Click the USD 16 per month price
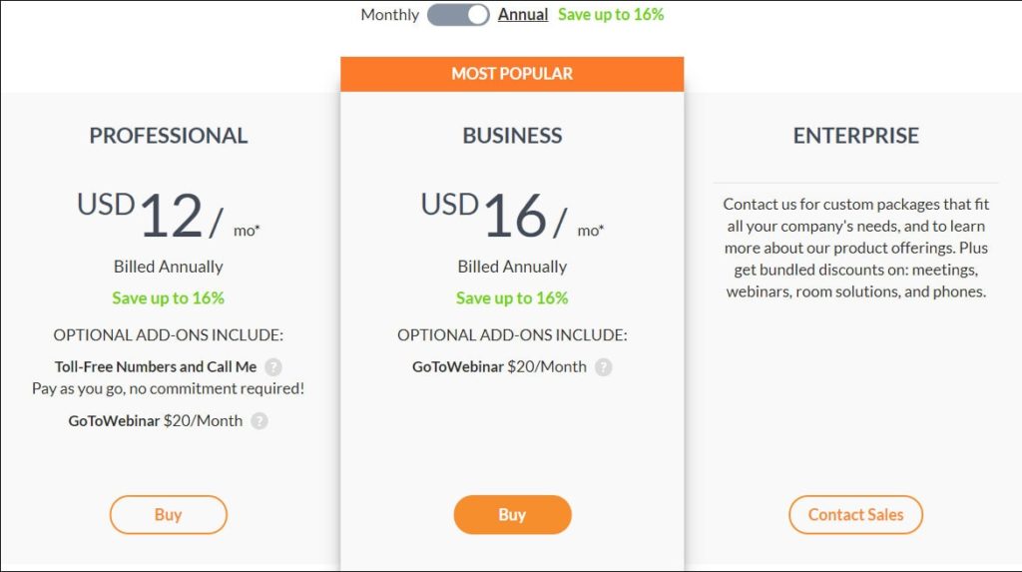This screenshot has width=1022, height=572. pos(512,215)
